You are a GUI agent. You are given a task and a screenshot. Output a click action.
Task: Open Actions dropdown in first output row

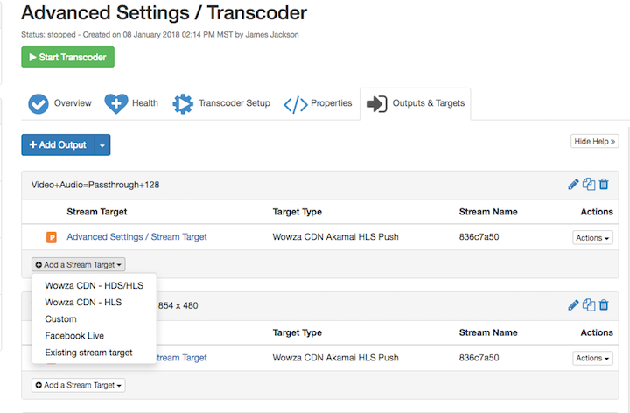[x=592, y=237]
